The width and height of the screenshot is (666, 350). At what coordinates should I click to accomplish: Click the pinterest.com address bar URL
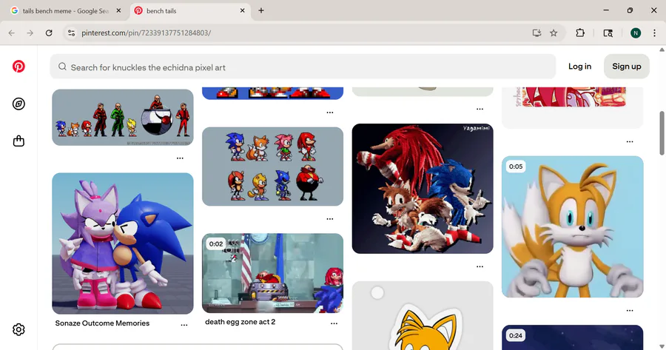(146, 33)
